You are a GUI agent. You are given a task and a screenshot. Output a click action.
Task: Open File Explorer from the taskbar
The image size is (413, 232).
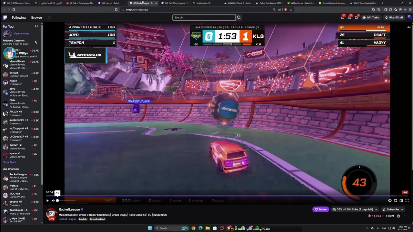tap(207, 228)
